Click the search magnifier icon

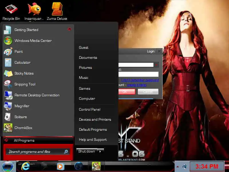pos(66,152)
